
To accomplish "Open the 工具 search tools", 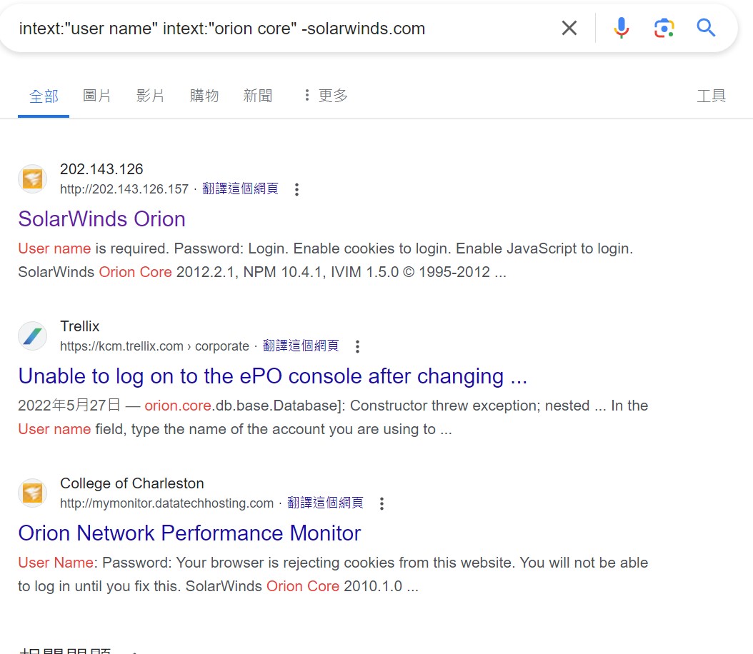I will point(711,96).
